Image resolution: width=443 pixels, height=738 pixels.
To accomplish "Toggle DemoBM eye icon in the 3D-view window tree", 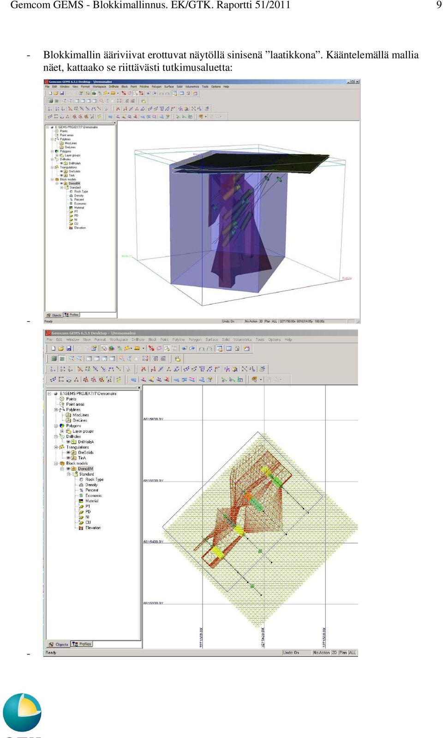I will tap(62, 183).
